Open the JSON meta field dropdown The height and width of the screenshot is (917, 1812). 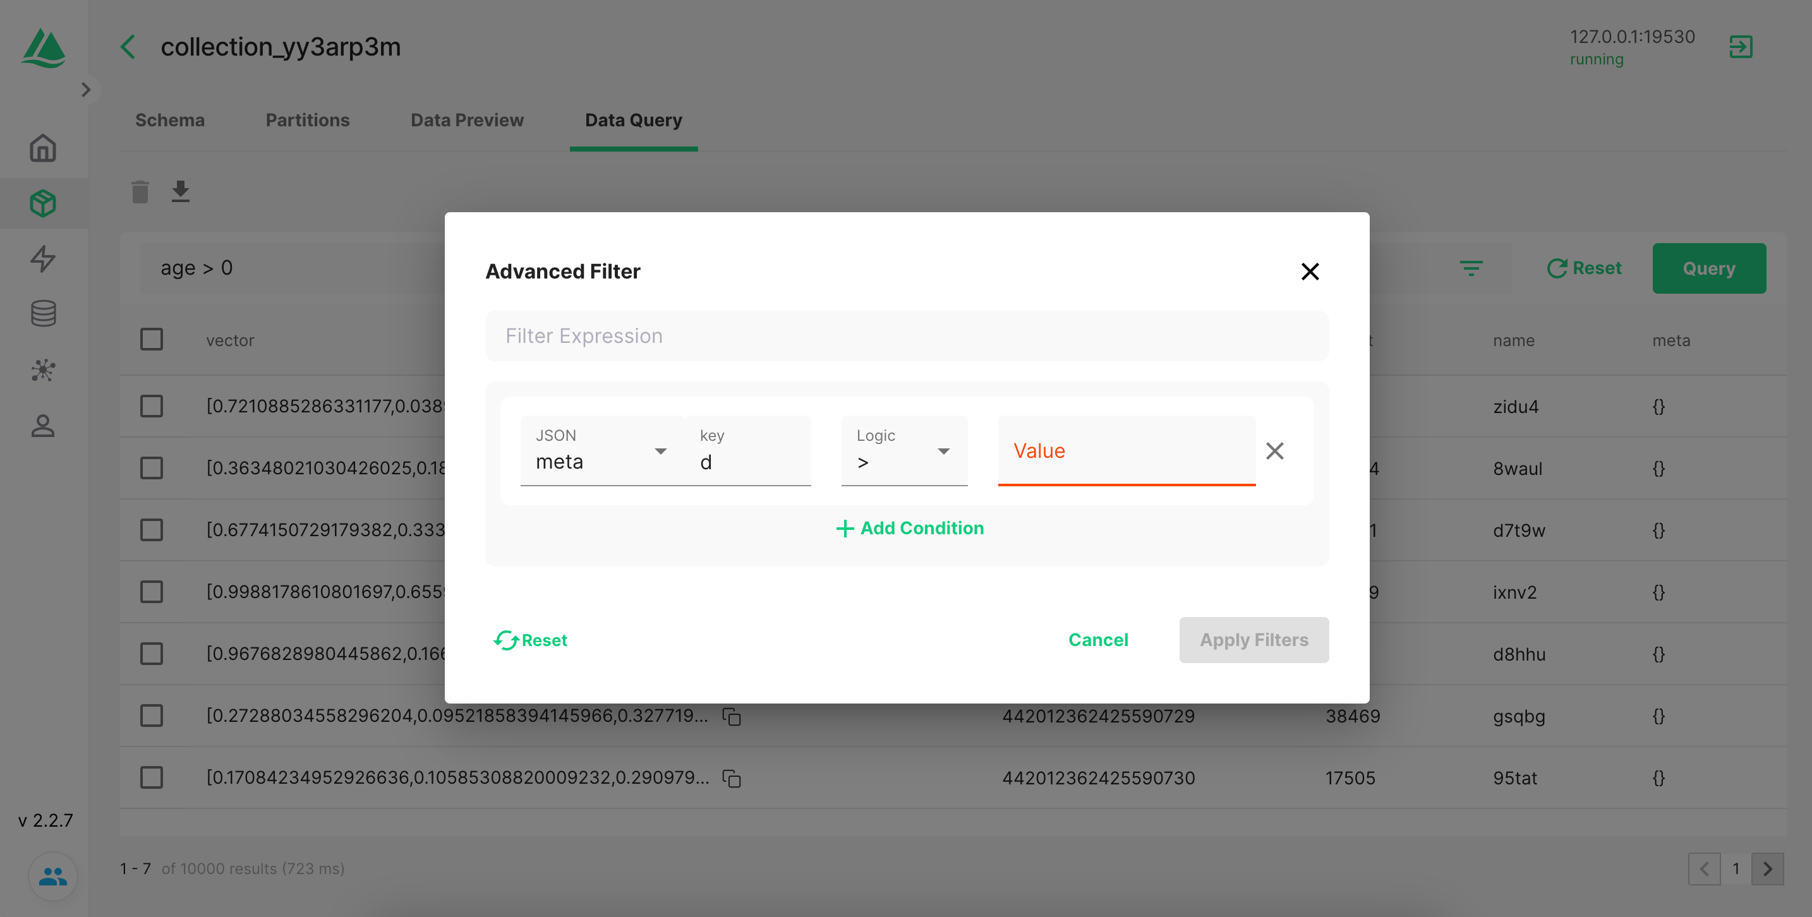click(601, 452)
